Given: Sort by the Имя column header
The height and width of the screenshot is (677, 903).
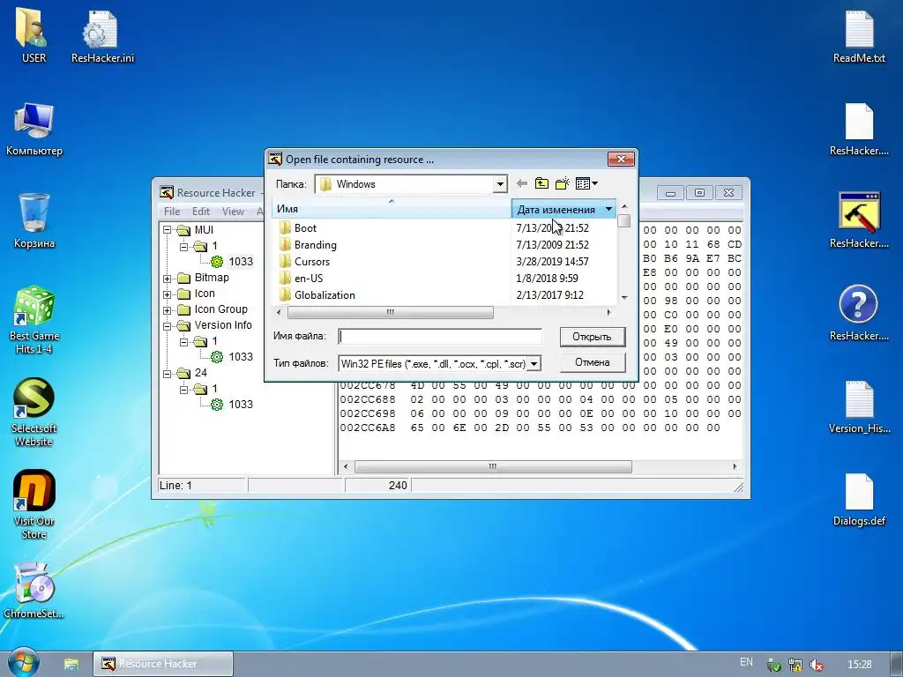Looking at the screenshot, I should coord(391,209).
